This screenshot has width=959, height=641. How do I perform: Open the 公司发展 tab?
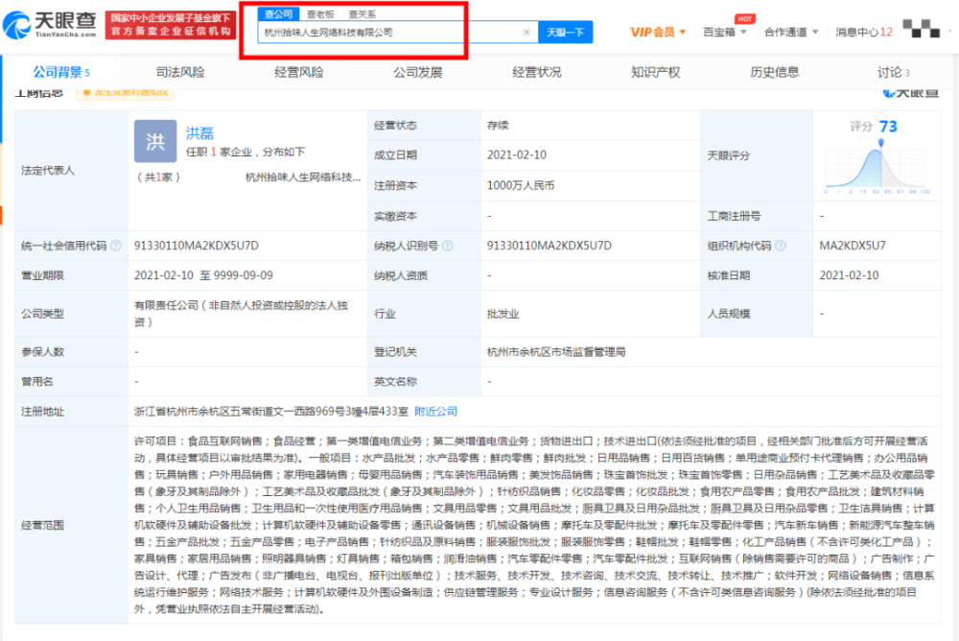tap(418, 72)
